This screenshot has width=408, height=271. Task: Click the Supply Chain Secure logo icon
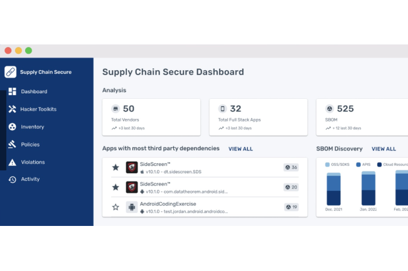[x=11, y=72]
